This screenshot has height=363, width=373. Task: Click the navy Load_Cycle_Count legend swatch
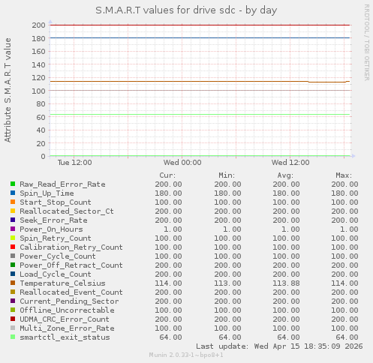pyautogui.click(x=13, y=274)
